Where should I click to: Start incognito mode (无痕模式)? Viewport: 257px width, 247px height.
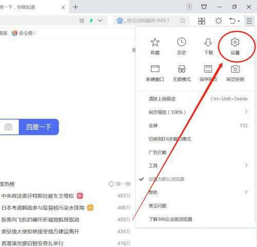tap(181, 73)
